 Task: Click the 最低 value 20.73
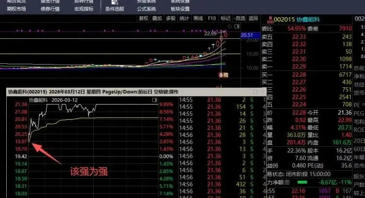click(x=344, y=128)
